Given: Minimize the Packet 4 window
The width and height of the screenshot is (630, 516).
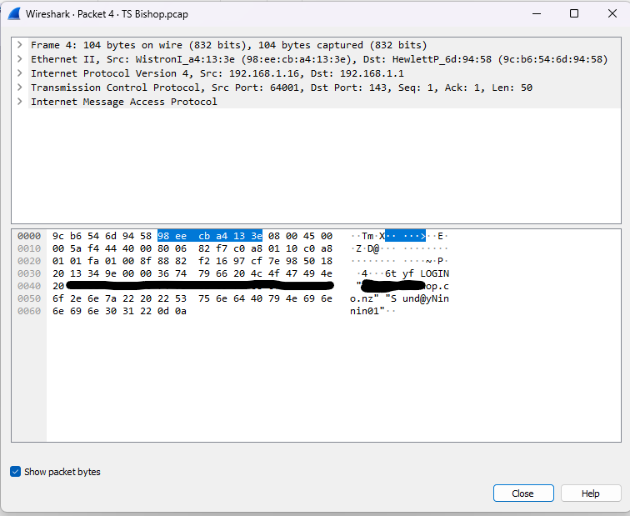Looking at the screenshot, I should point(535,13).
